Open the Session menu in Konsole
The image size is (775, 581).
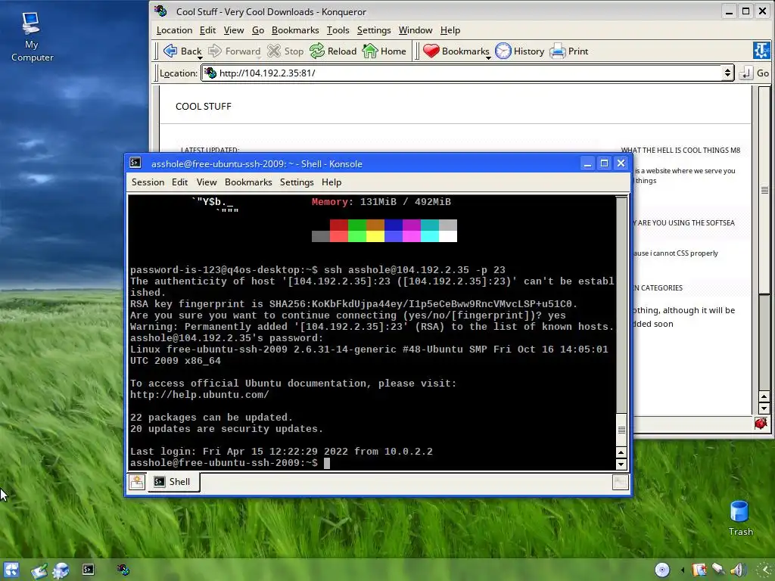pyautogui.click(x=148, y=182)
